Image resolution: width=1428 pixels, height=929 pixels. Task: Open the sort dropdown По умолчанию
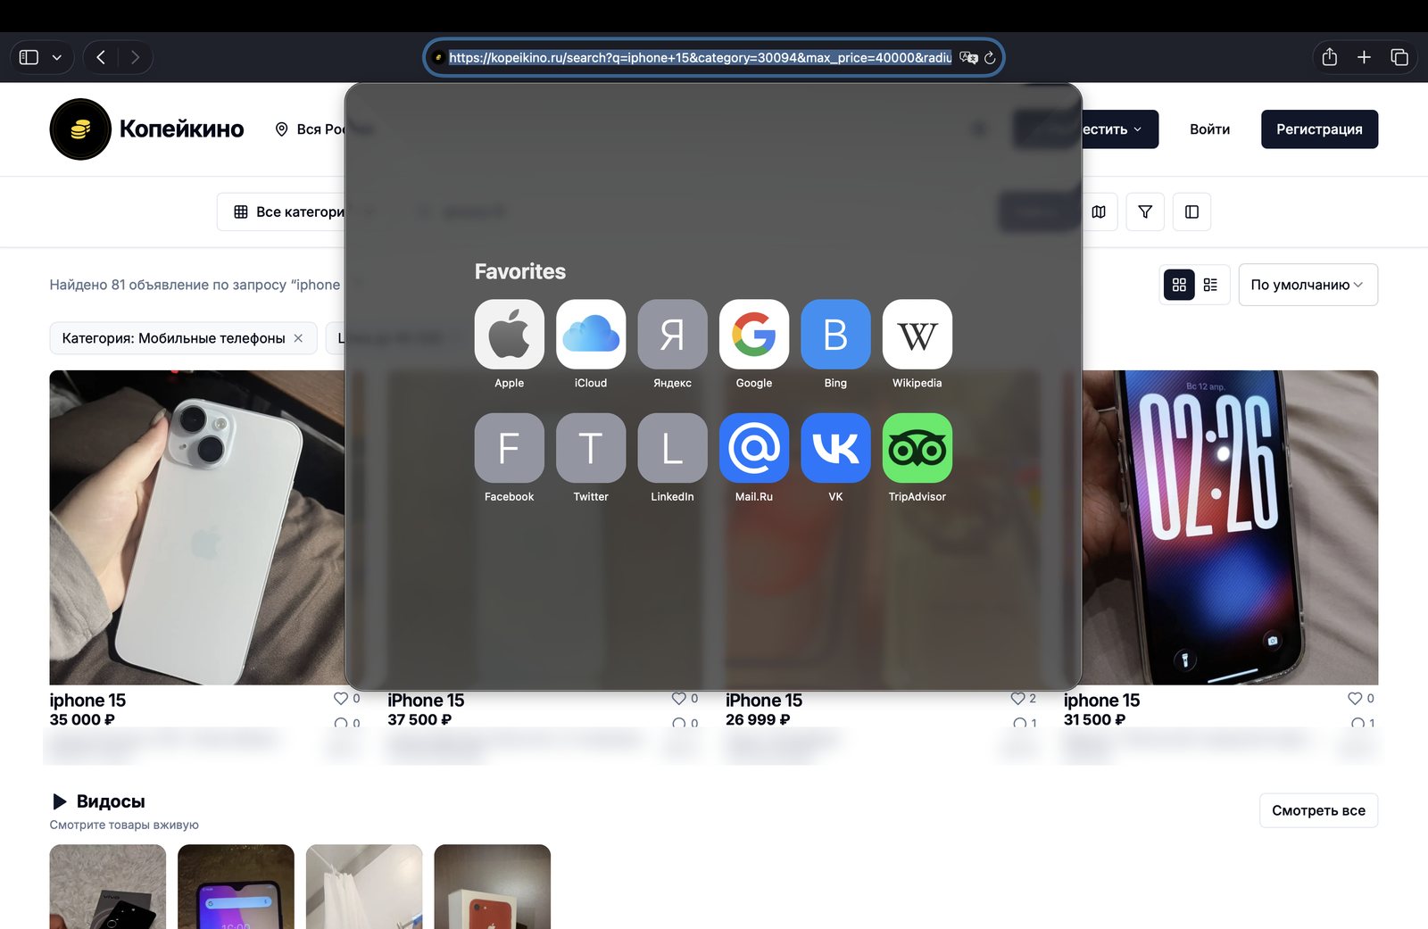point(1308,285)
